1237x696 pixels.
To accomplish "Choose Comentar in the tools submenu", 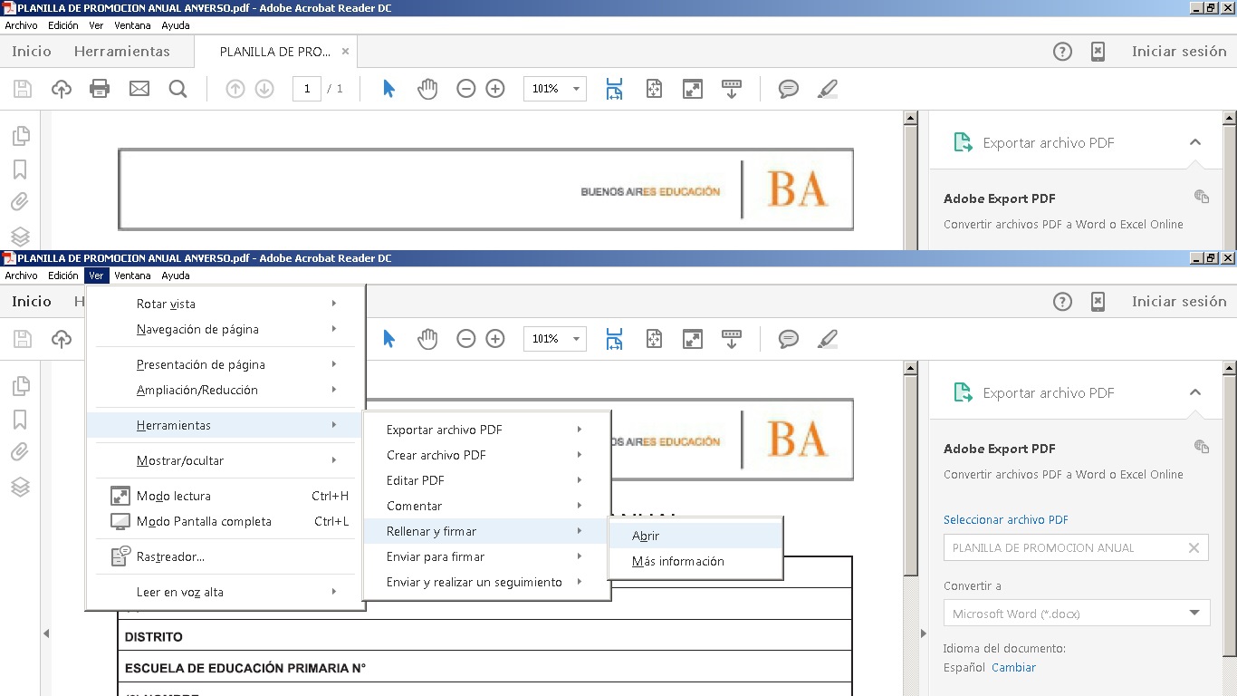I will point(415,506).
